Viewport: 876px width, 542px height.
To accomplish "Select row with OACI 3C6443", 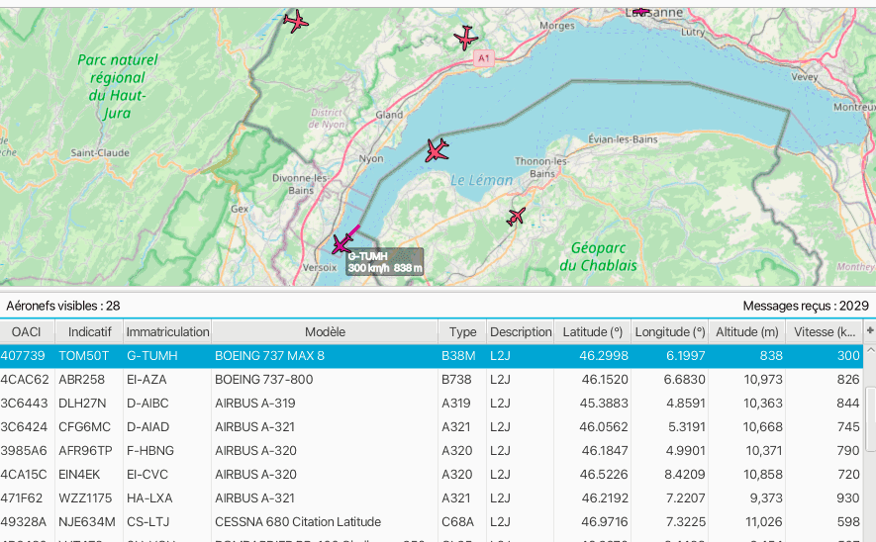I will [x=432, y=403].
